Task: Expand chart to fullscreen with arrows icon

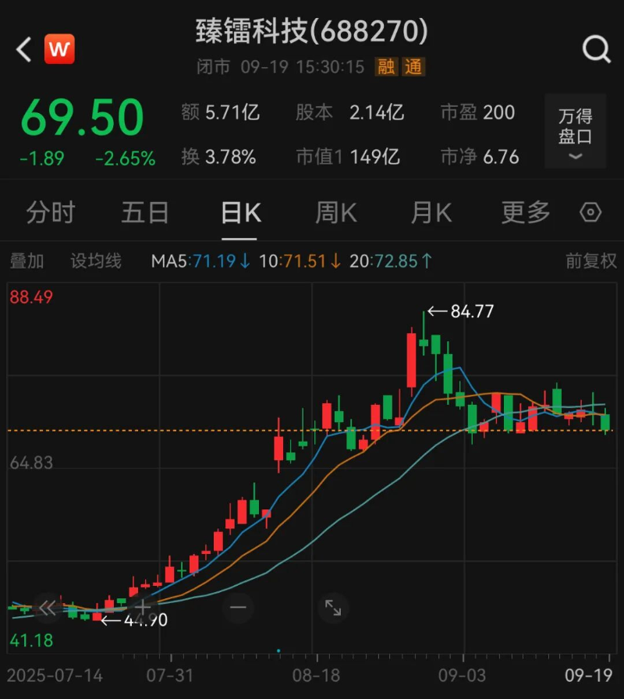Action: tap(334, 607)
